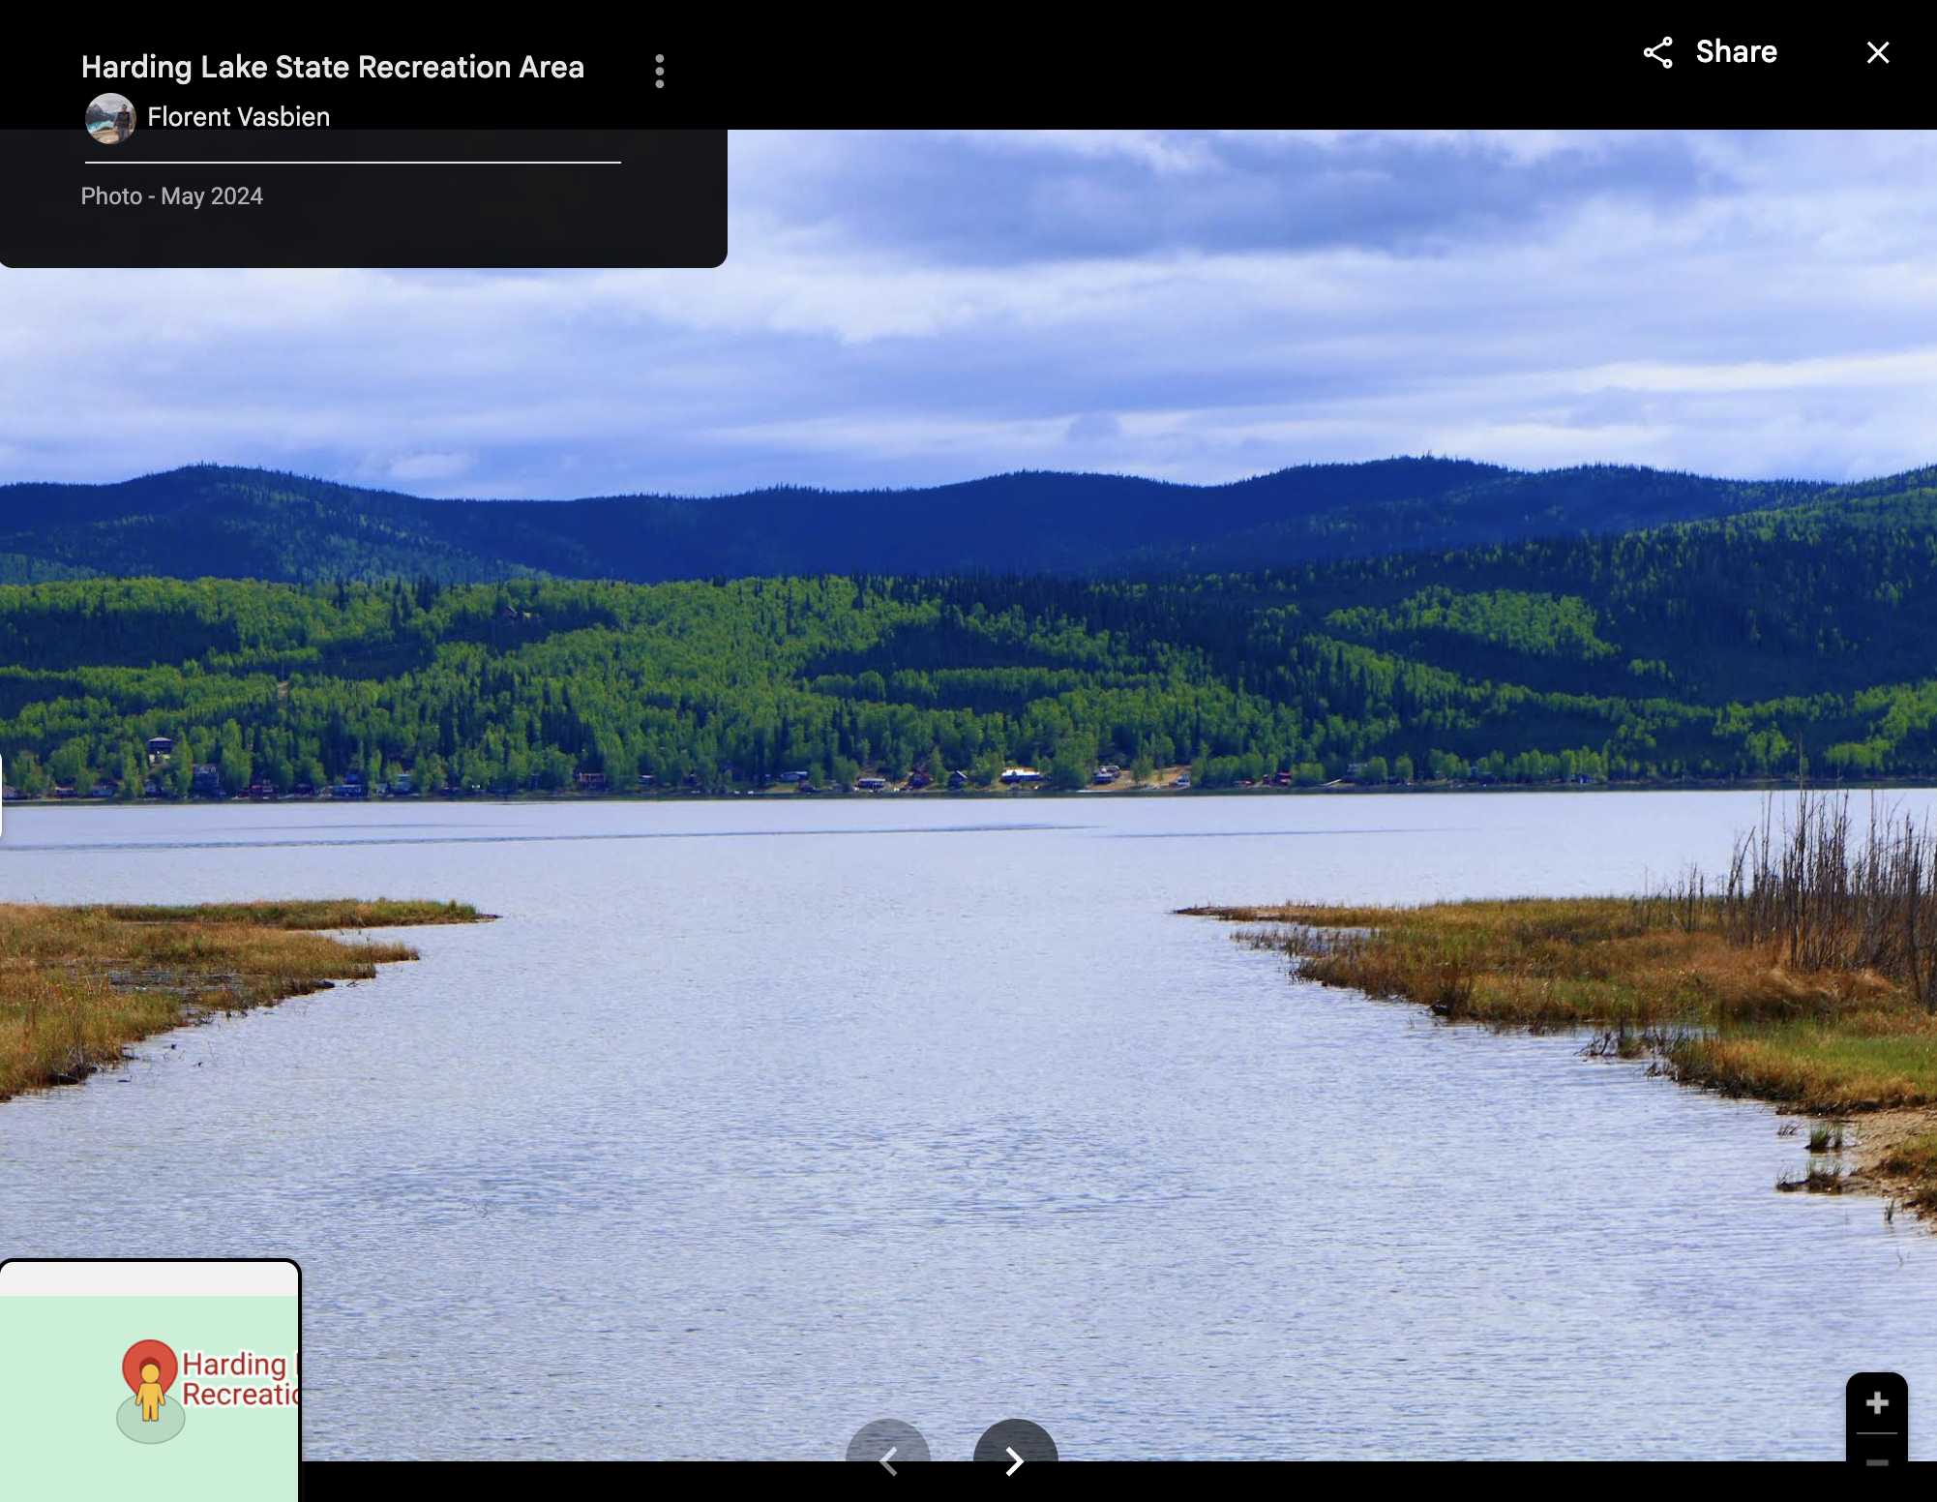Open Harding Lake State Recreation Area place page

333,67
